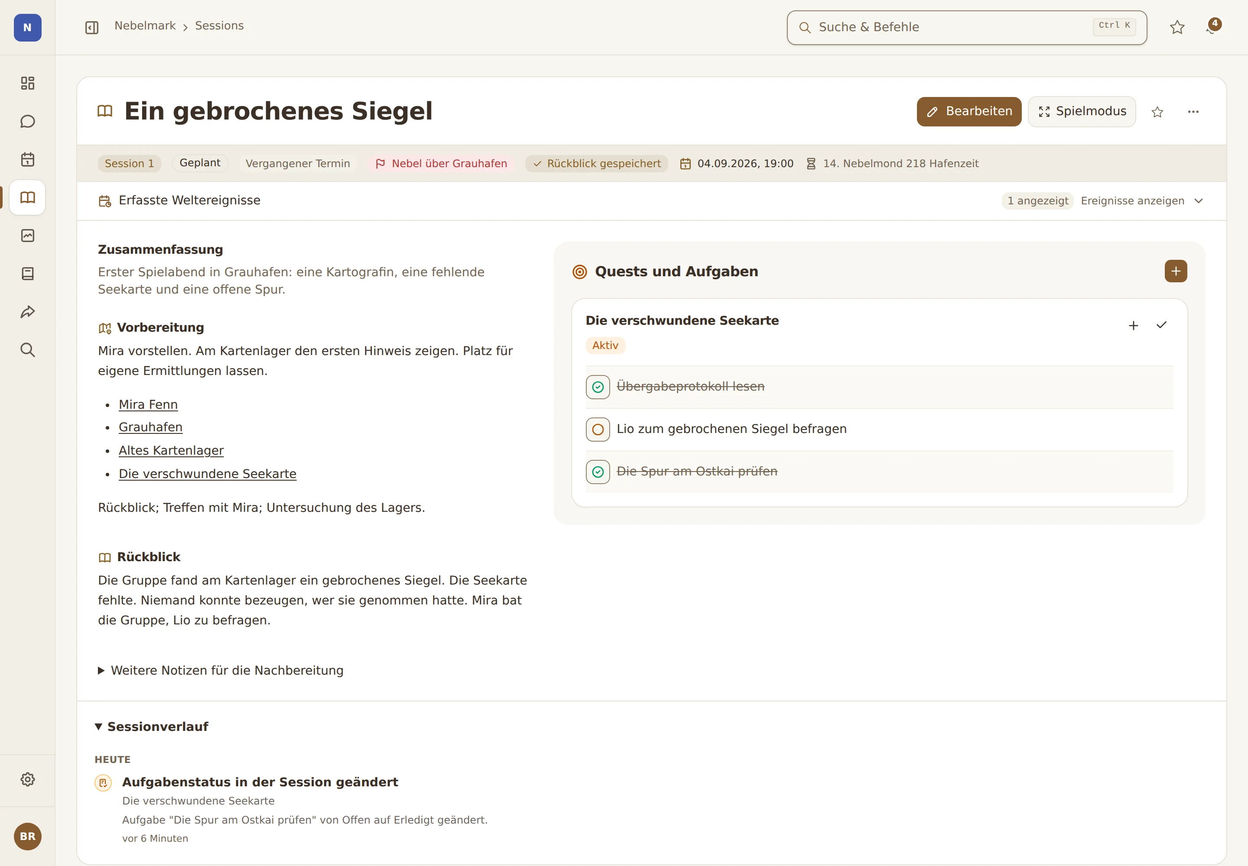The width and height of the screenshot is (1248, 866).
Task: Check task Lio zum gebrochenen Siegel befragen
Action: click(x=598, y=430)
